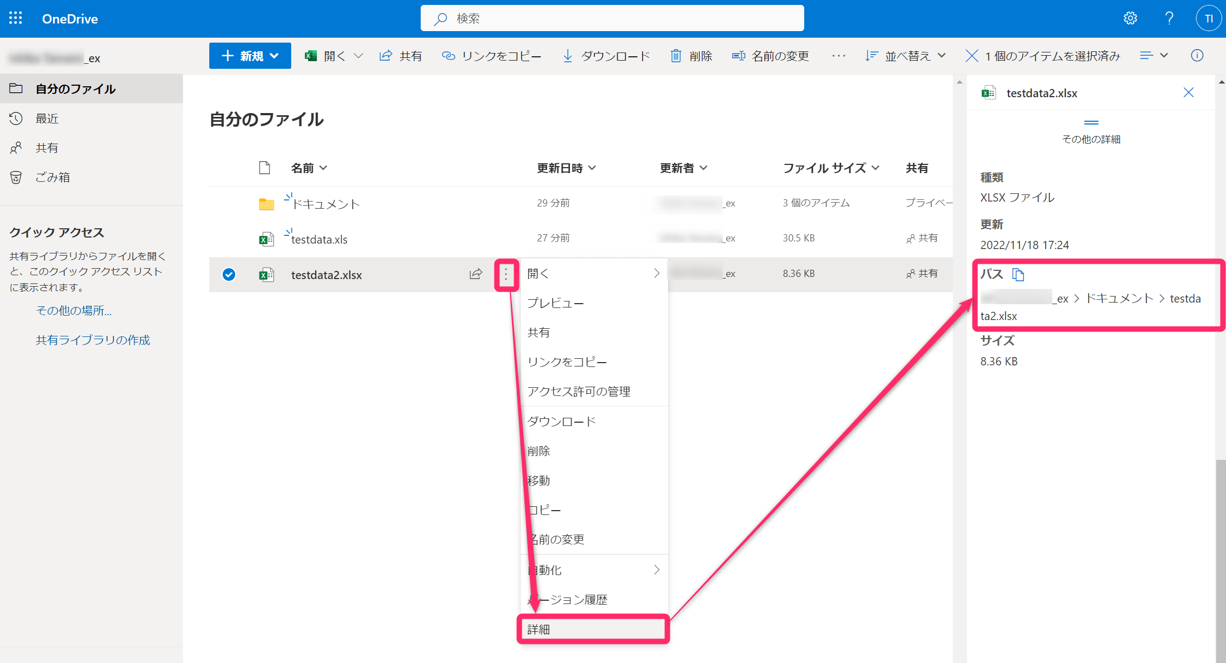Click the link copy icon リンクをコピー
Viewport: 1226px width, 663px height.
click(x=449, y=55)
